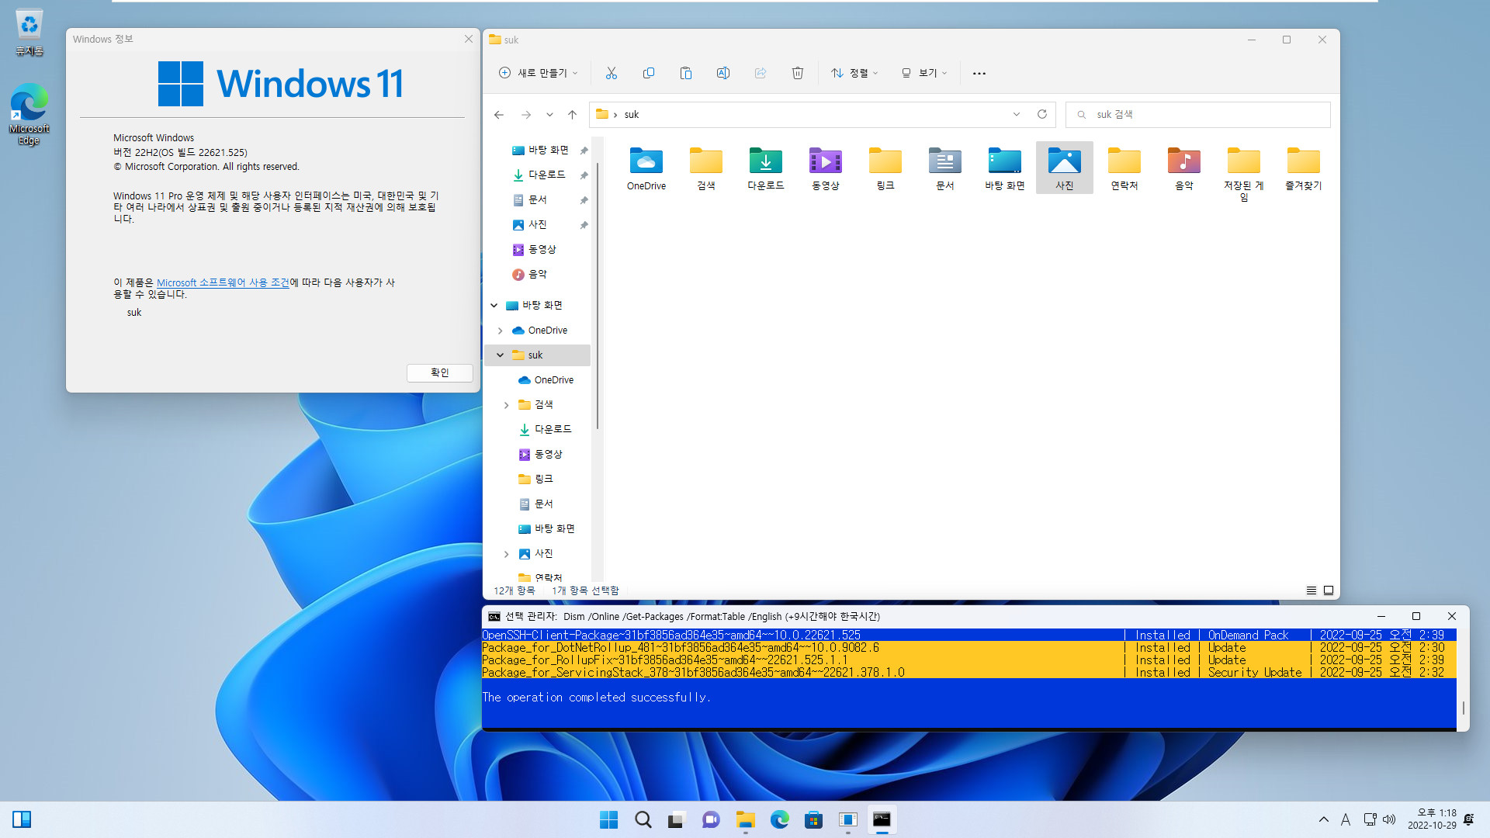Viewport: 1490px width, 838px height.
Task: Select the OpenSSH-Client-Package row in console
Action: point(968,635)
